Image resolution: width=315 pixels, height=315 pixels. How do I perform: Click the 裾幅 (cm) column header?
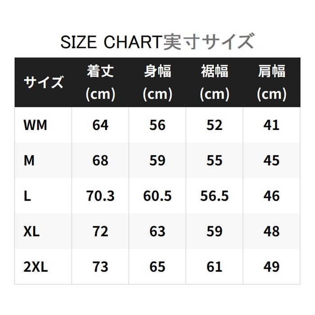coord(214,82)
